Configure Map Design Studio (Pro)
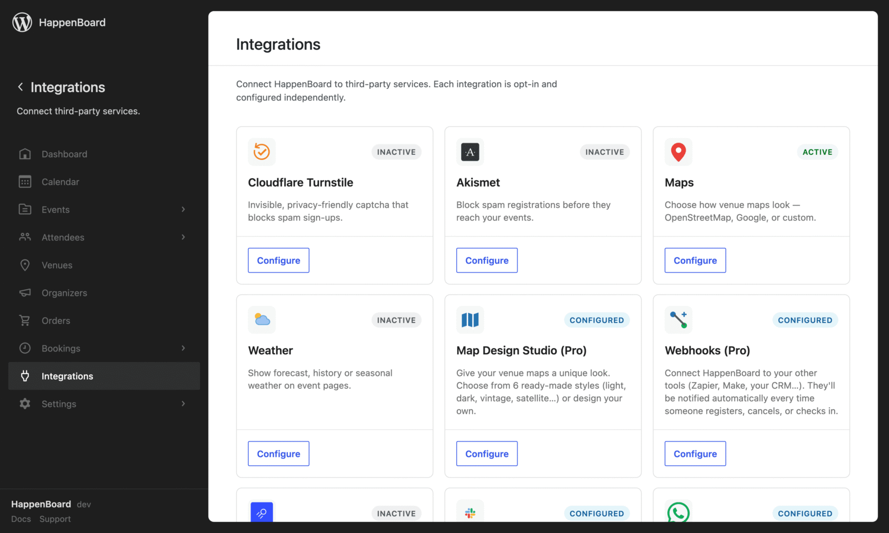This screenshot has height=533, width=889. 487,454
